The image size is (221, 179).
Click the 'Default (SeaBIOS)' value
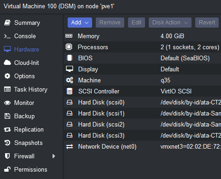185,58
